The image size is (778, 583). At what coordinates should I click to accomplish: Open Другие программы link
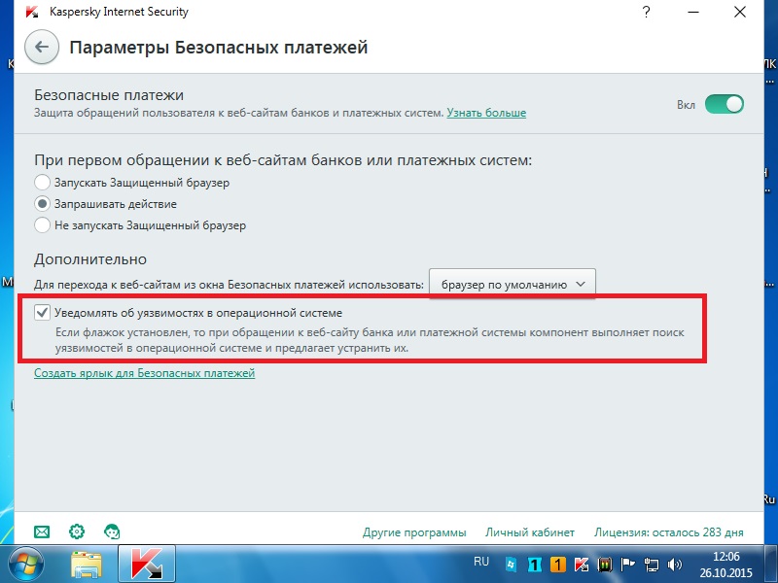[414, 532]
